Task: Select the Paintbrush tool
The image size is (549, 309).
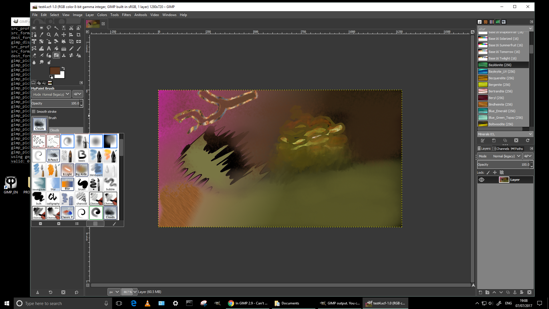Action: pos(79,48)
